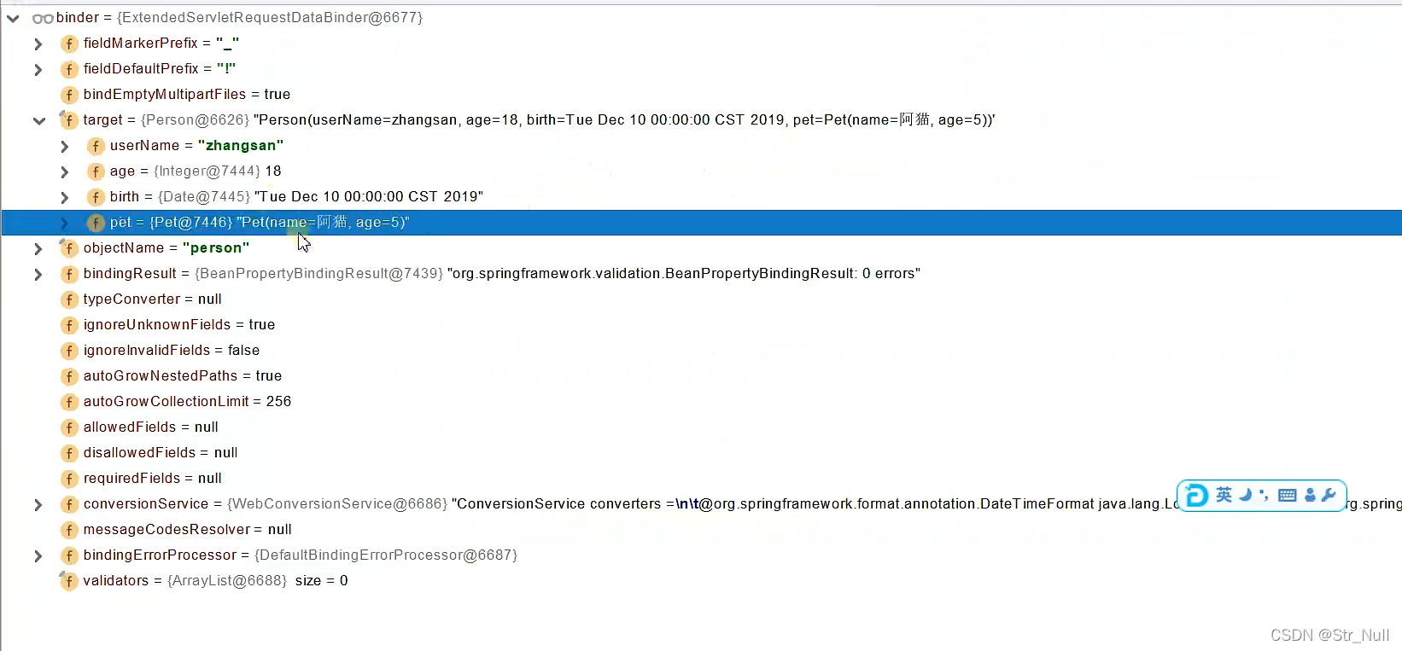Select the age = {Integer@7444} 18 row

[x=196, y=171]
